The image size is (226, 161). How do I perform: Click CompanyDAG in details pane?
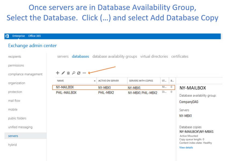click(189, 102)
